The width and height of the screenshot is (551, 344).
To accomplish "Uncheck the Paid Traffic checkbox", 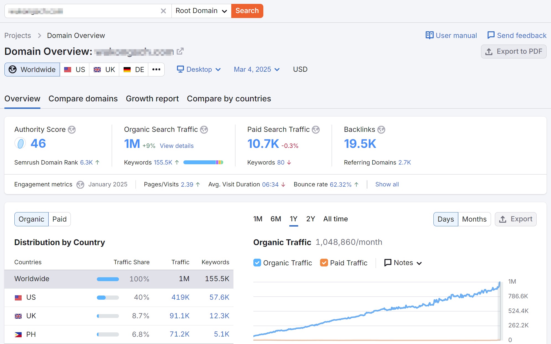I will pyautogui.click(x=324, y=263).
